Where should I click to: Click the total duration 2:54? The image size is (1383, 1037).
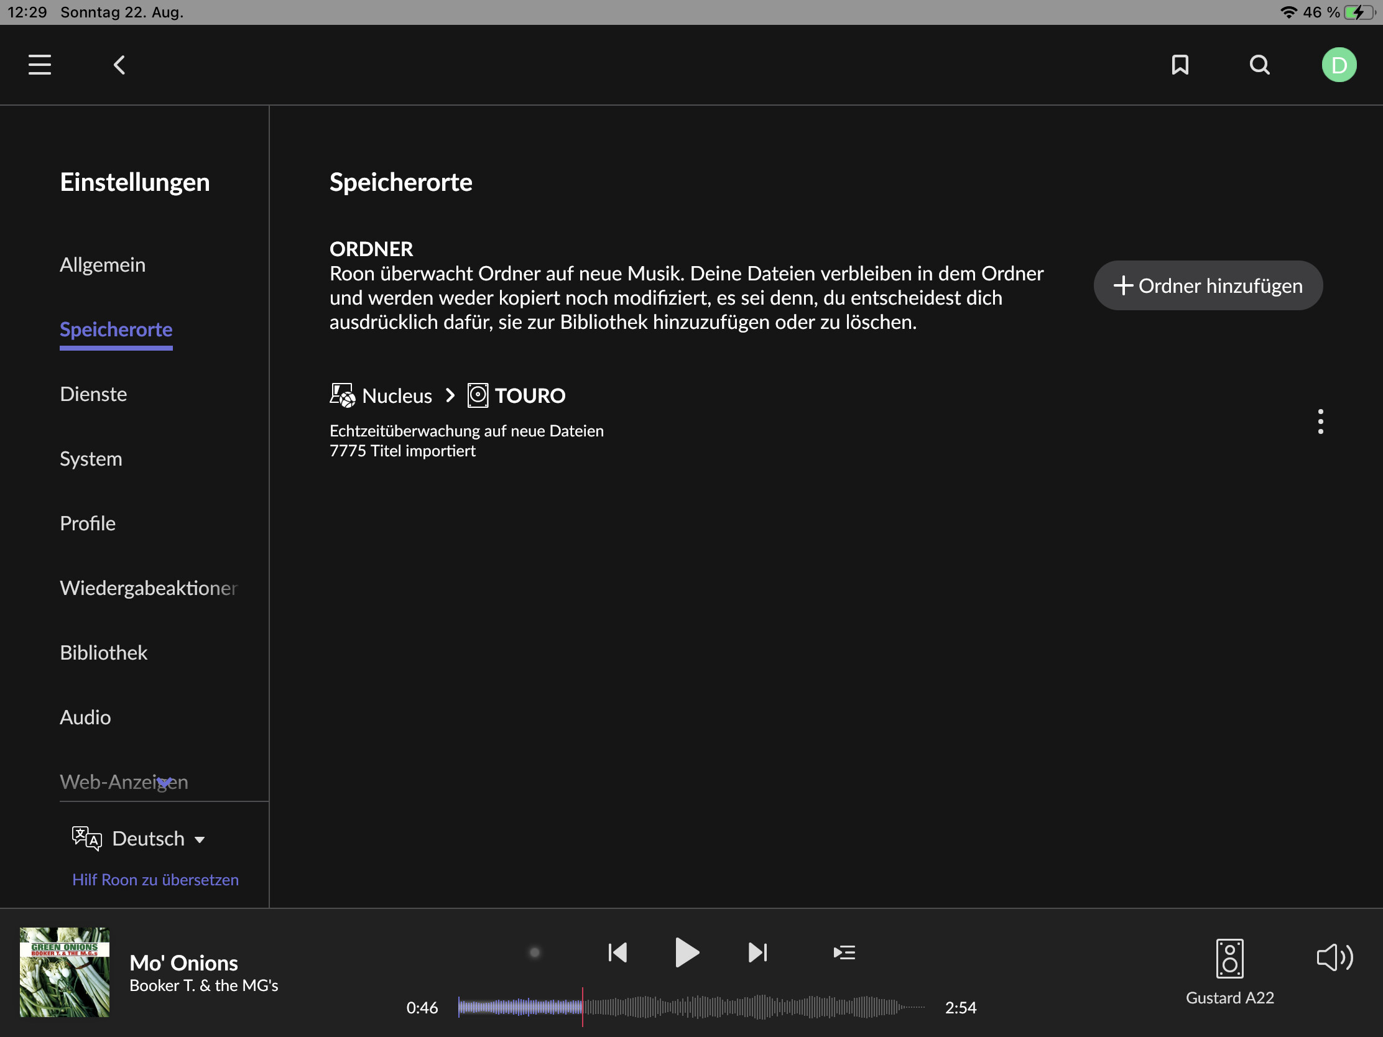960,1008
